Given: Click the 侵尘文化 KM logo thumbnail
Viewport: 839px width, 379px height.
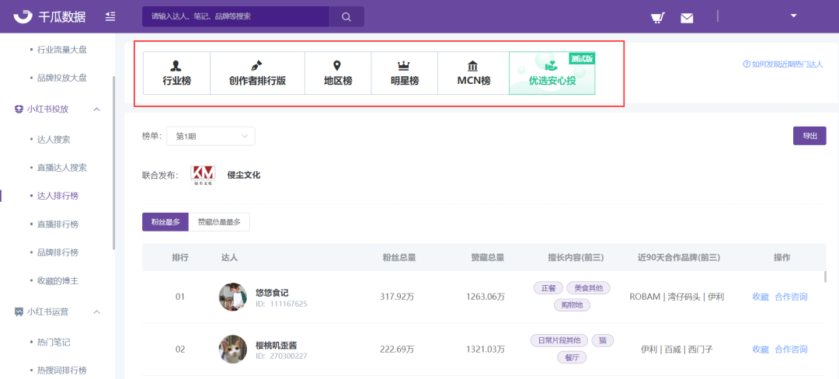Looking at the screenshot, I should pos(204,177).
